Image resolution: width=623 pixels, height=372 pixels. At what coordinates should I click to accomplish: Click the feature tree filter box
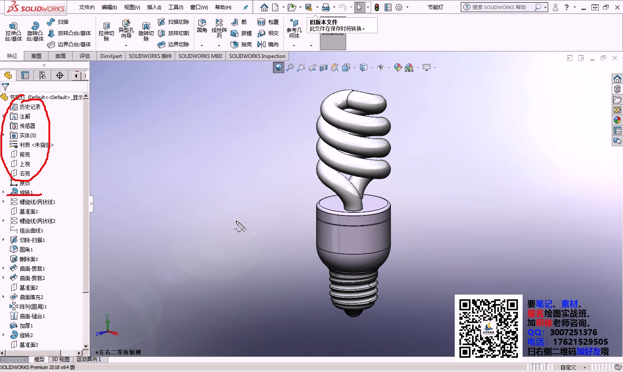click(44, 87)
